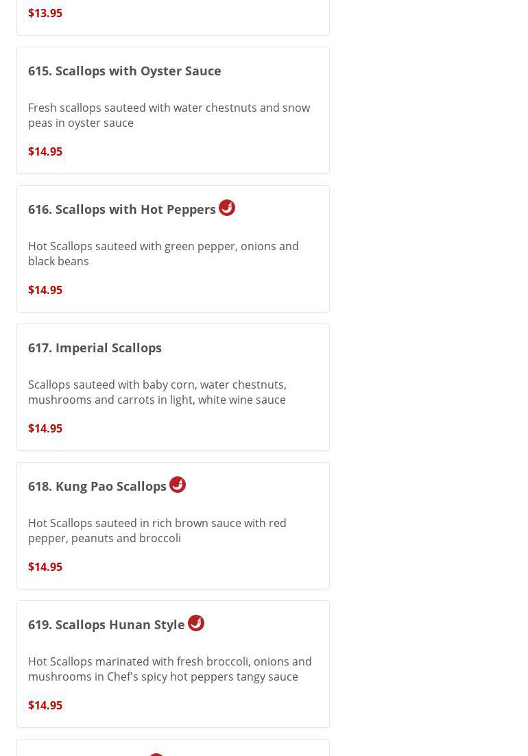
Task: Open 615. Scallops with Oyster Sauce item
Action: [124, 71]
